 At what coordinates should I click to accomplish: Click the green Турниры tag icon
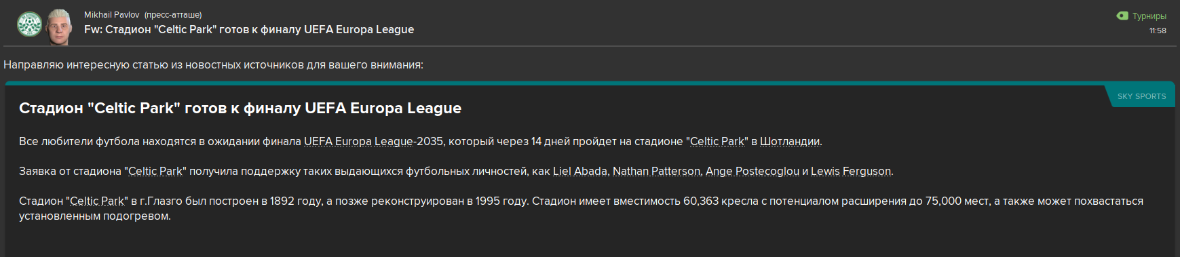click(1122, 16)
